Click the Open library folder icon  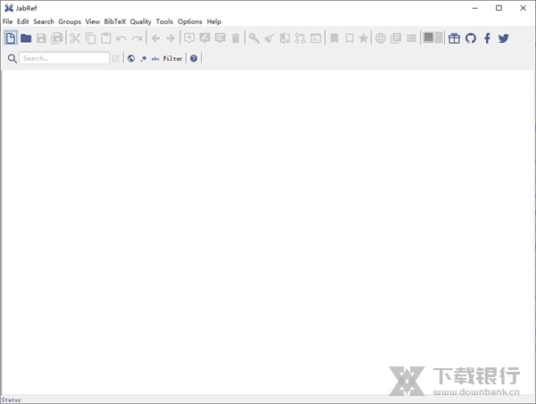(x=26, y=38)
